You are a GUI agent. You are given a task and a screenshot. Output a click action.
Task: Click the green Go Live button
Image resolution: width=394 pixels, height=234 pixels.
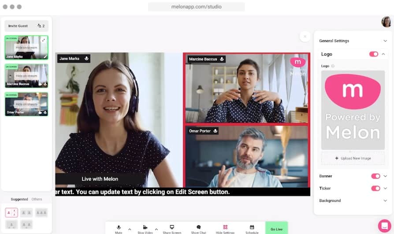pos(276,228)
